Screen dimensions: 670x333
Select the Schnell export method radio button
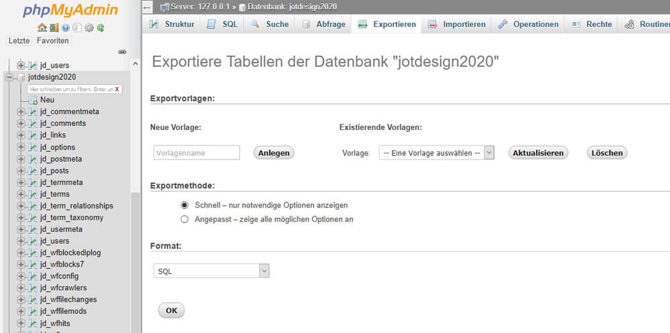pyautogui.click(x=185, y=205)
